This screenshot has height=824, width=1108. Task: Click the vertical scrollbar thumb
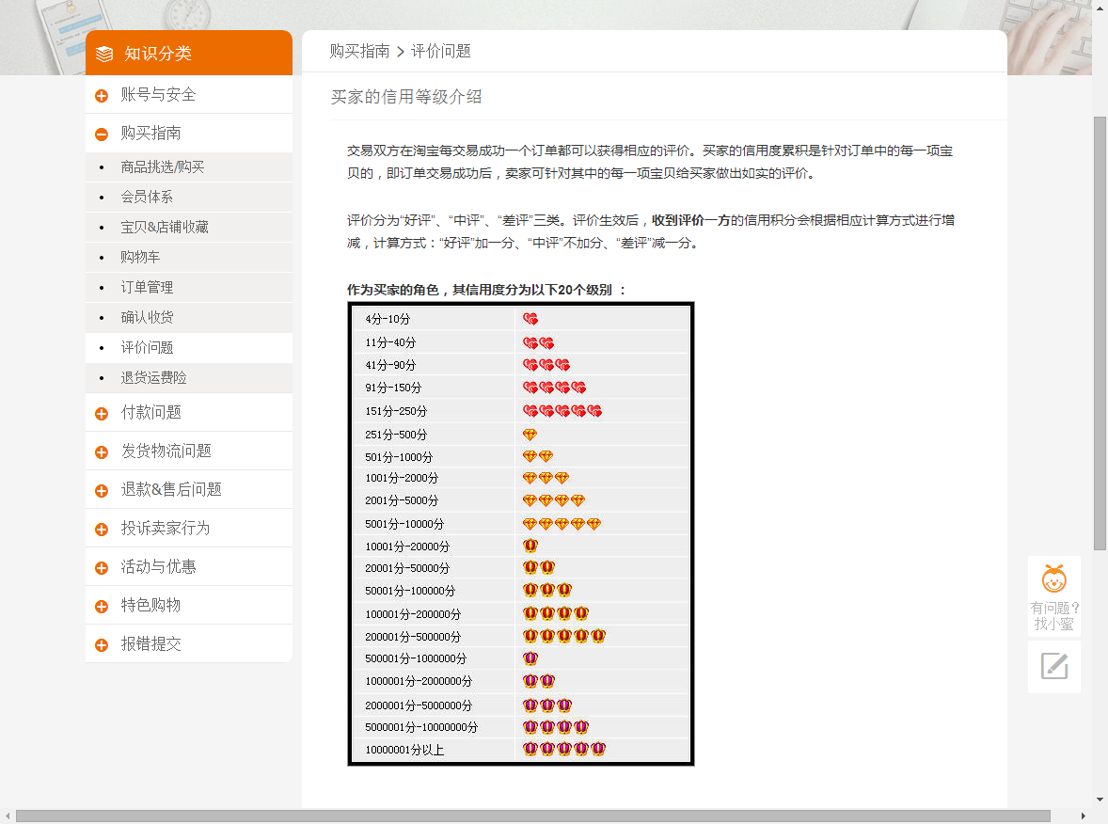[1100, 333]
